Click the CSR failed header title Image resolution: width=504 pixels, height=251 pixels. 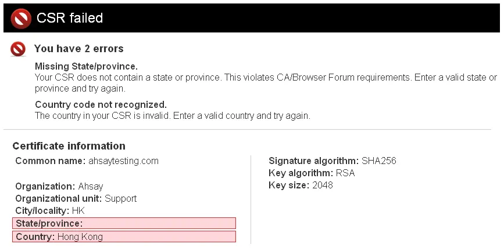tap(70, 19)
